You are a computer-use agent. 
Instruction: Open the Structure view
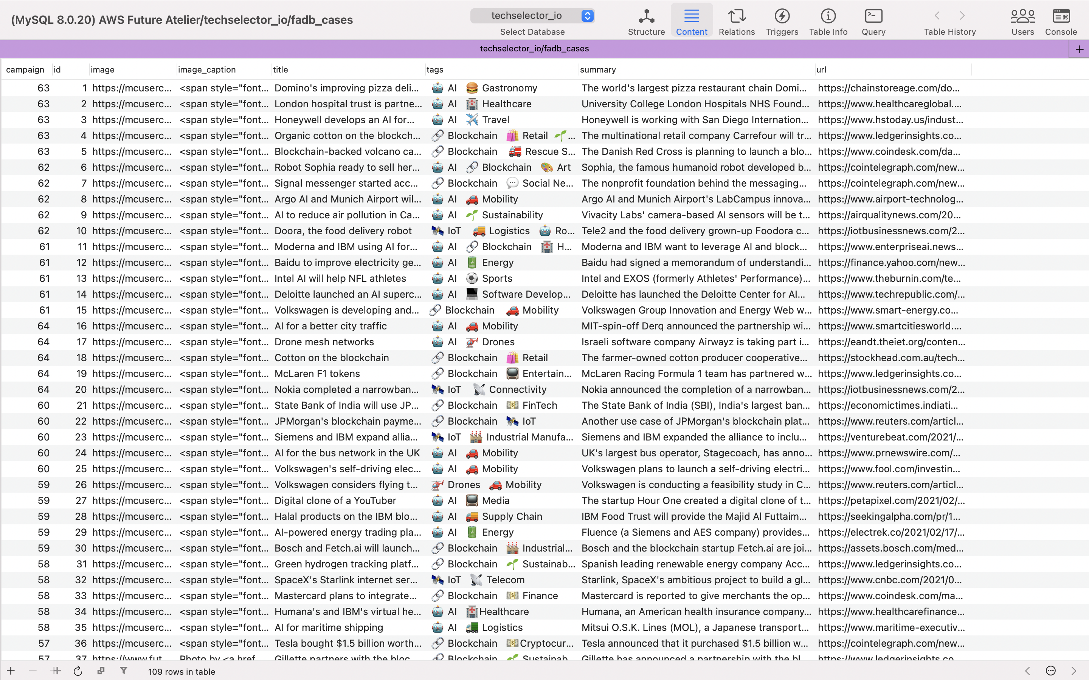tap(646, 22)
